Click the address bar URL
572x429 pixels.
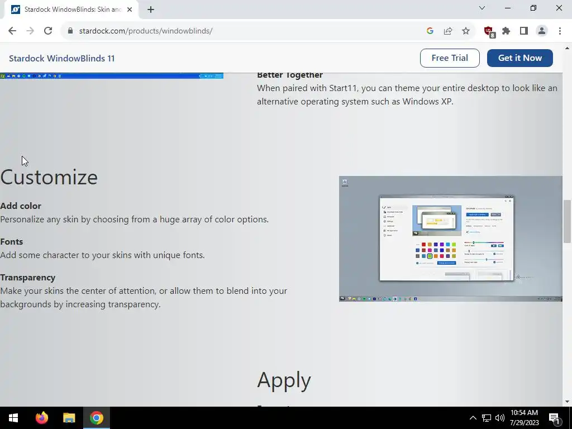click(x=146, y=31)
